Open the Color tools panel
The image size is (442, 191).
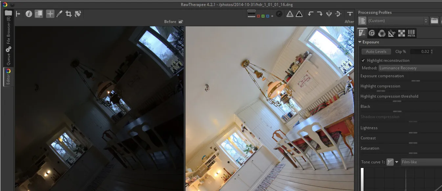click(x=381, y=33)
